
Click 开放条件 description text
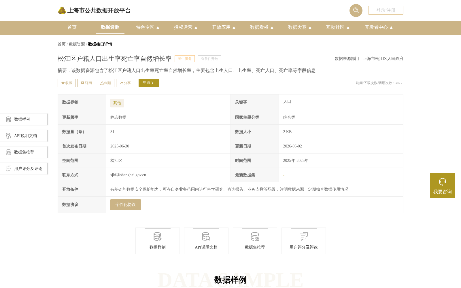(229, 190)
